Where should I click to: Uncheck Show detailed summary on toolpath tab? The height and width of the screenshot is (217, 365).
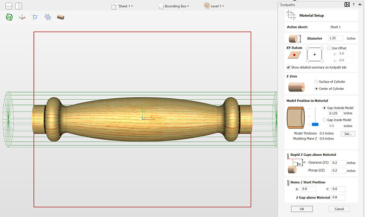pyautogui.click(x=288, y=68)
